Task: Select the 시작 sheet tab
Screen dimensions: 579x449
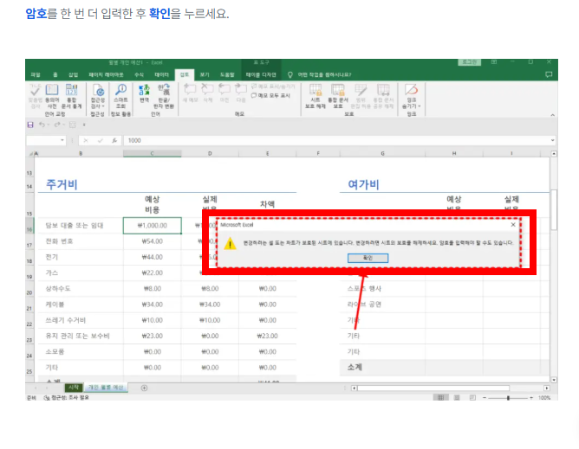Action: [x=74, y=388]
